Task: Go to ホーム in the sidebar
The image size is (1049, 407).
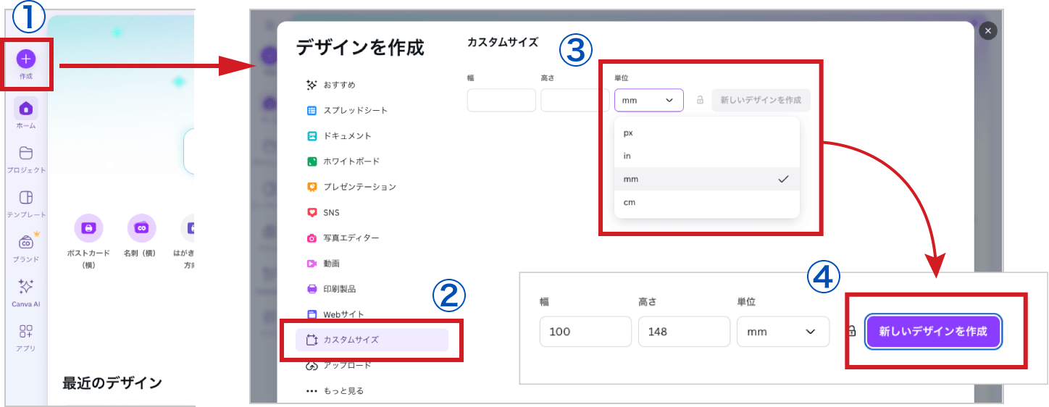Action: point(26,109)
